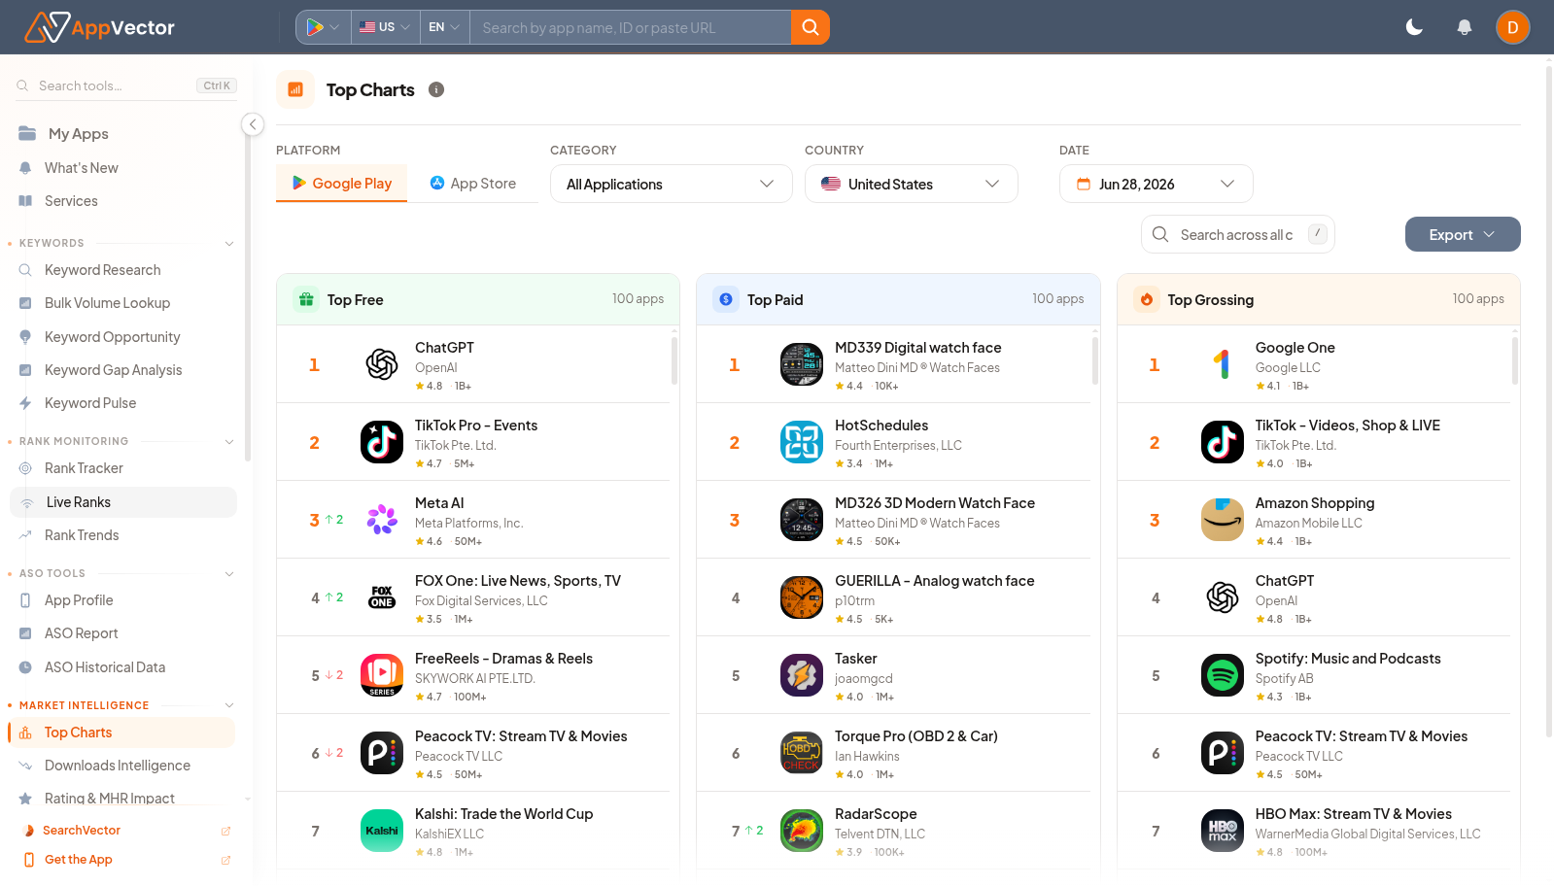Focus Search across all charts field

[1237, 234]
